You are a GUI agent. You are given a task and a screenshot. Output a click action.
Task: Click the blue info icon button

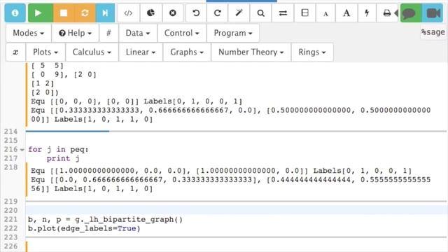point(15,13)
